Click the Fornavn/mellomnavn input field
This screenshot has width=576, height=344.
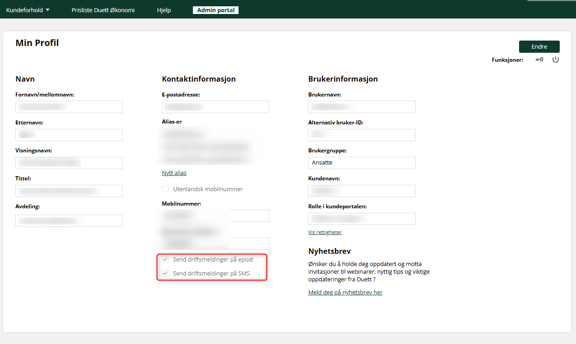(x=69, y=107)
